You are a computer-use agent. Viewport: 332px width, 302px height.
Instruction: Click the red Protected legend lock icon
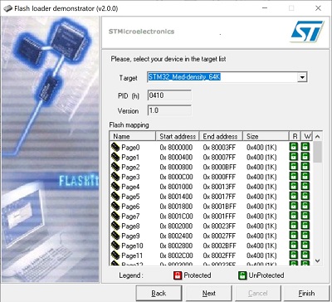click(x=178, y=275)
